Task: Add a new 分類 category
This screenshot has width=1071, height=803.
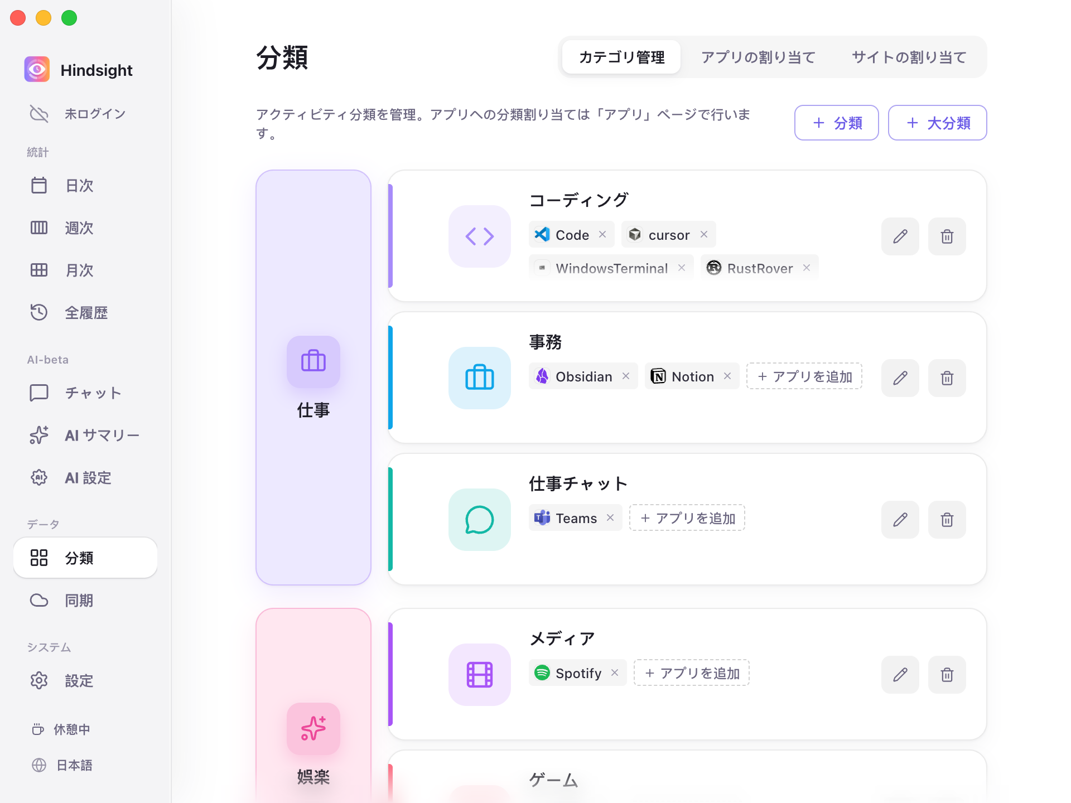Action: (x=837, y=123)
